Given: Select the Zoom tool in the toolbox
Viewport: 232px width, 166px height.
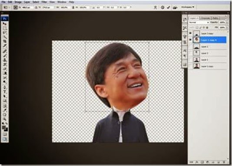Looking at the screenshot, I should [5, 119].
